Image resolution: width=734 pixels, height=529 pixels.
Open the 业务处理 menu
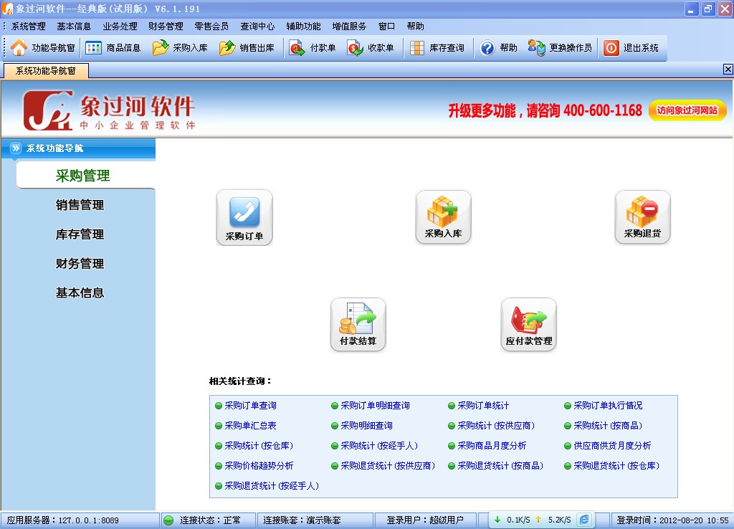[x=120, y=27]
